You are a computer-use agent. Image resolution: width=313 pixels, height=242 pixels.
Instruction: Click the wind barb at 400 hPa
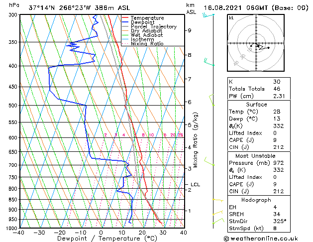tap(209, 62)
